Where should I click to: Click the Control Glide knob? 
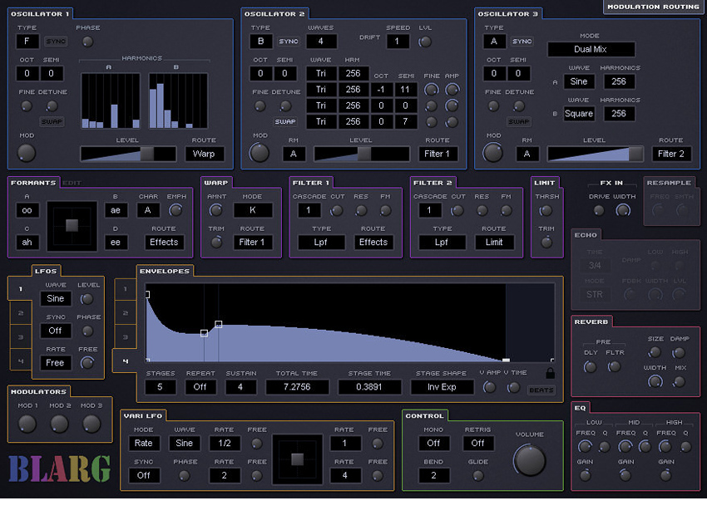click(x=478, y=475)
